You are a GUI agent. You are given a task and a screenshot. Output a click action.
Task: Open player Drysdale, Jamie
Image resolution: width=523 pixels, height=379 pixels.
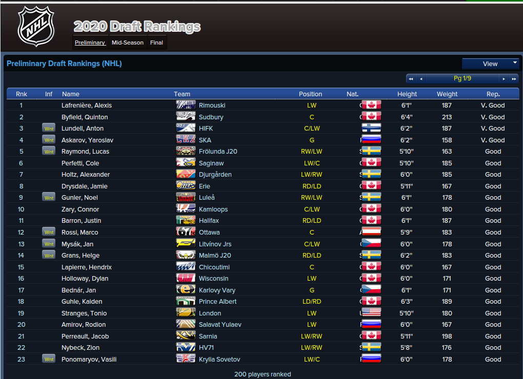pos(85,186)
